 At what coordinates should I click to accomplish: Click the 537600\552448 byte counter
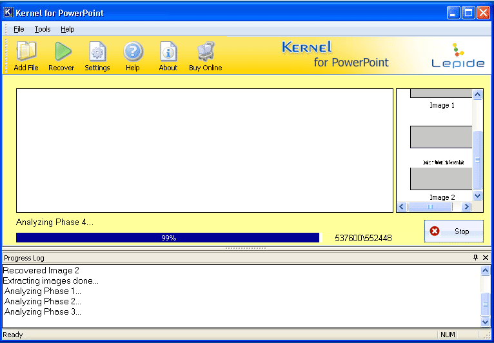363,238
